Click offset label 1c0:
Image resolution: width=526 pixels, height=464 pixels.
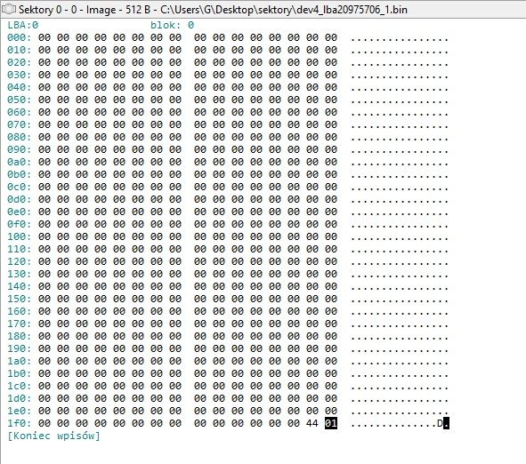19,386
